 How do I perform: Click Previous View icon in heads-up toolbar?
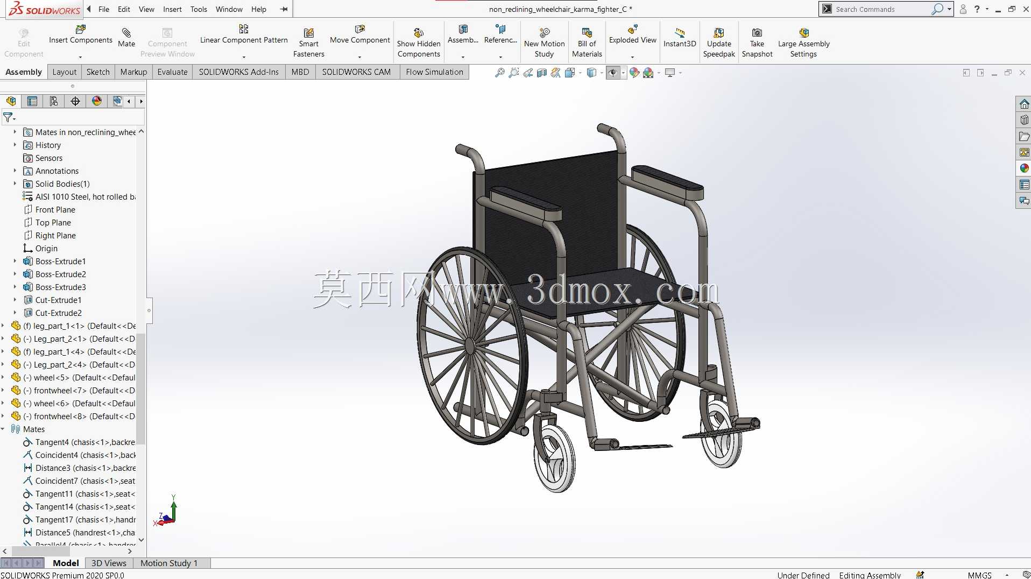[x=528, y=73]
